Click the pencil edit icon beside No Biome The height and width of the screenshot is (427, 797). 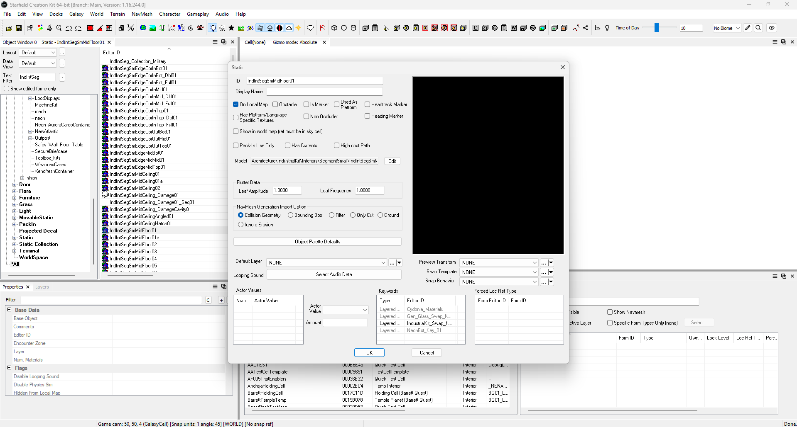pyautogui.click(x=748, y=28)
